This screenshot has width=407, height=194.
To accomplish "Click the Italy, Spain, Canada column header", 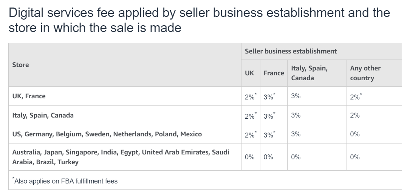I will [x=309, y=73].
